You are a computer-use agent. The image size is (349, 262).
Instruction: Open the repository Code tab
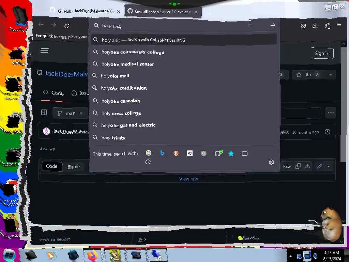click(x=54, y=93)
